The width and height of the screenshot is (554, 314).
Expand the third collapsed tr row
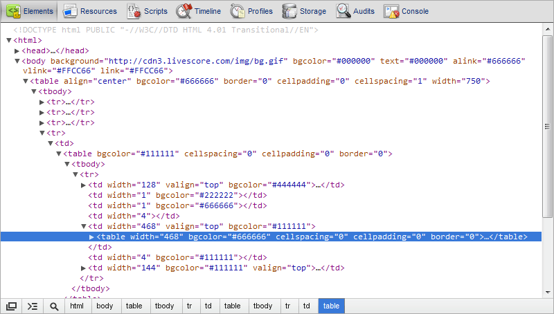[42, 123]
